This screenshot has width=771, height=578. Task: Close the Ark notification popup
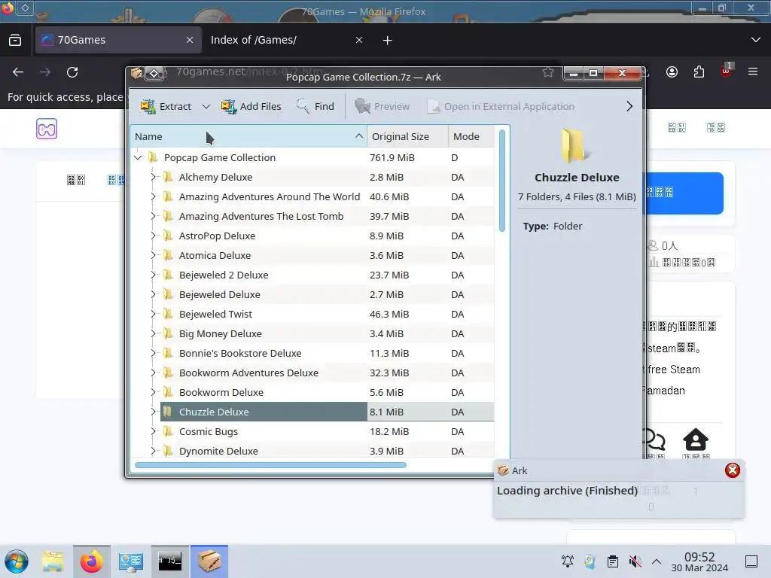tap(732, 470)
